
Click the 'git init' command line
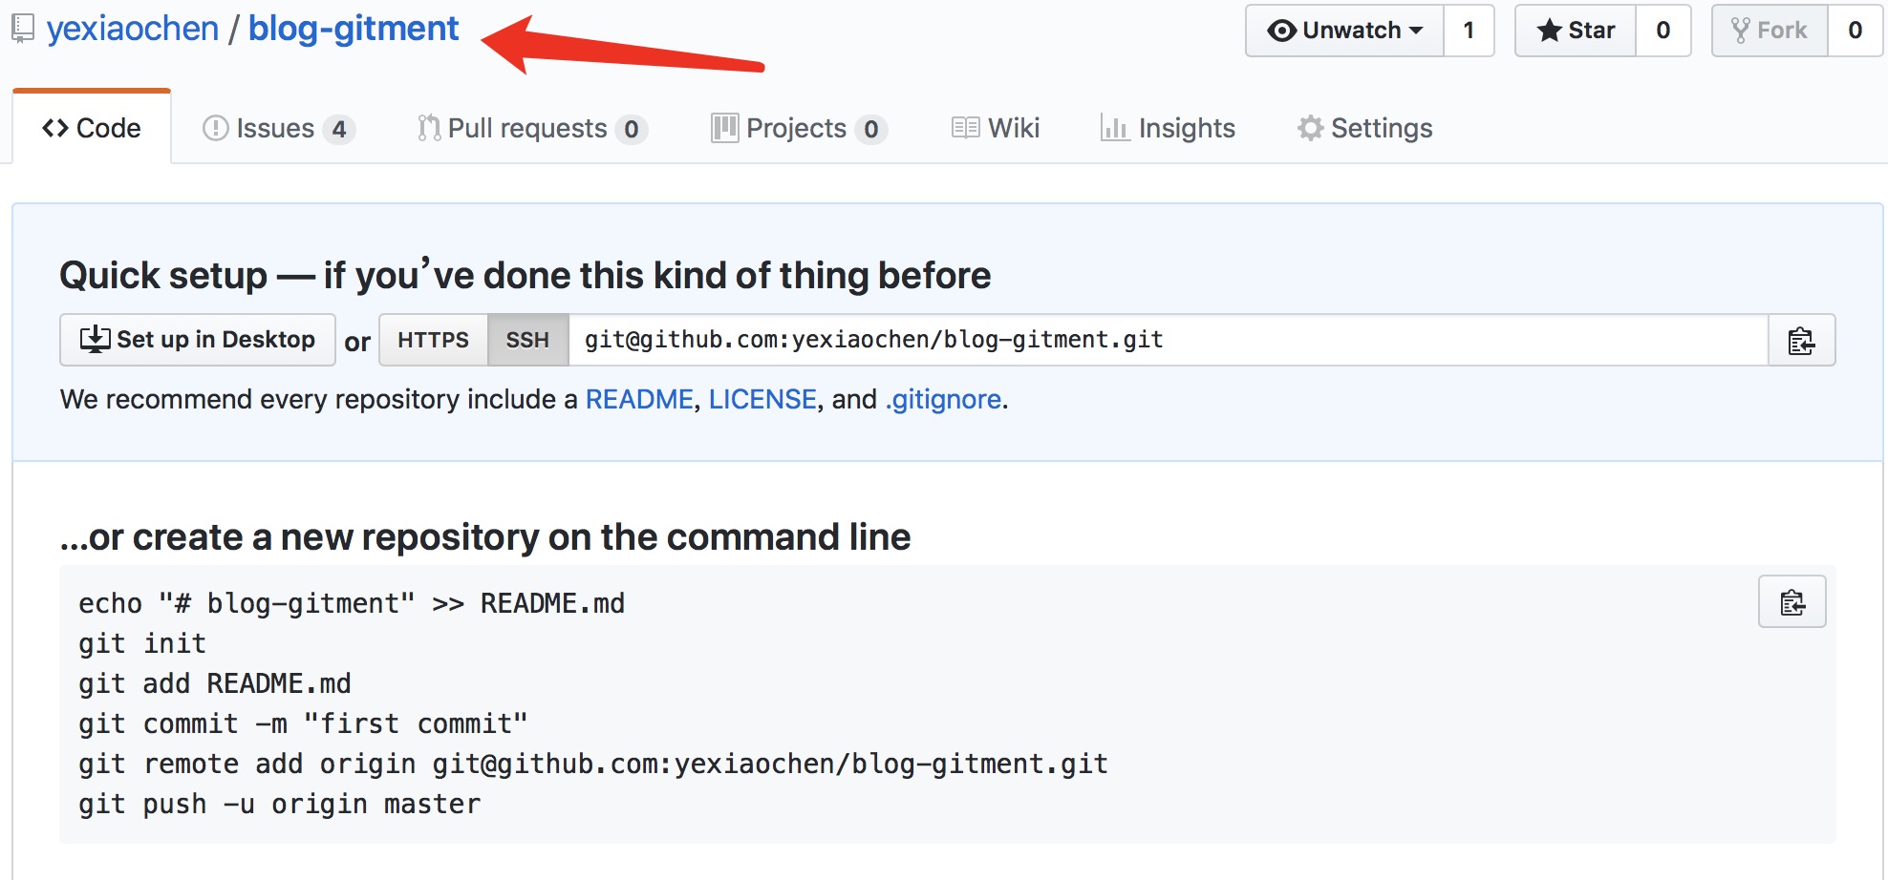point(142,643)
